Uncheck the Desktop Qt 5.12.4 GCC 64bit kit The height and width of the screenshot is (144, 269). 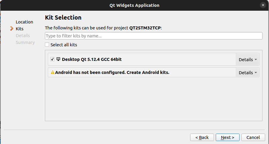[53, 59]
